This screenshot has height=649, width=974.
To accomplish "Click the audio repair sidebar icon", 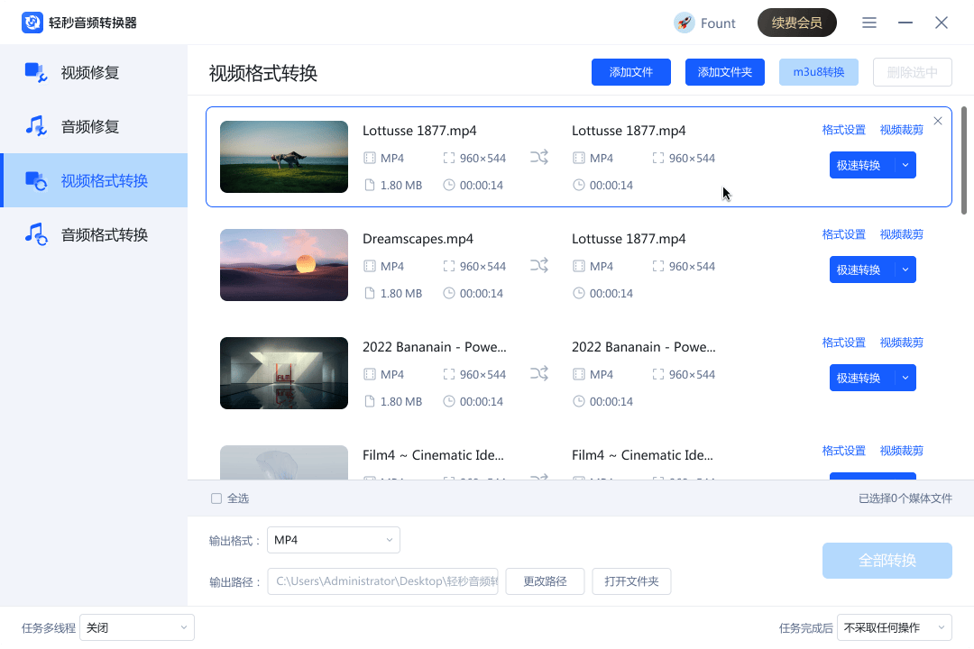I will [x=36, y=126].
